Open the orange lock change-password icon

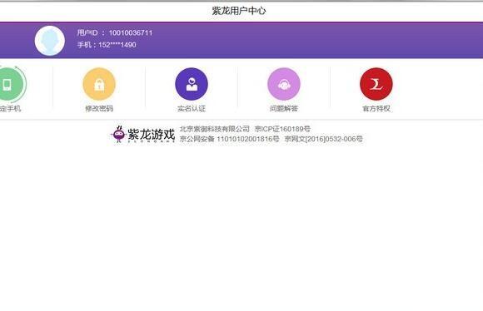coord(99,84)
